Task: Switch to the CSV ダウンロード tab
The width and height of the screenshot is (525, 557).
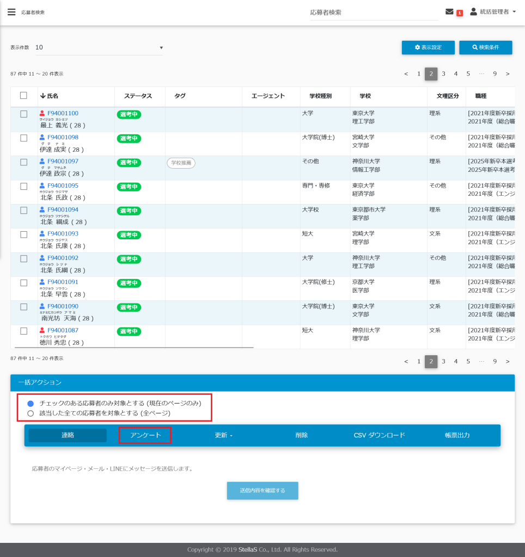Action: [379, 436]
